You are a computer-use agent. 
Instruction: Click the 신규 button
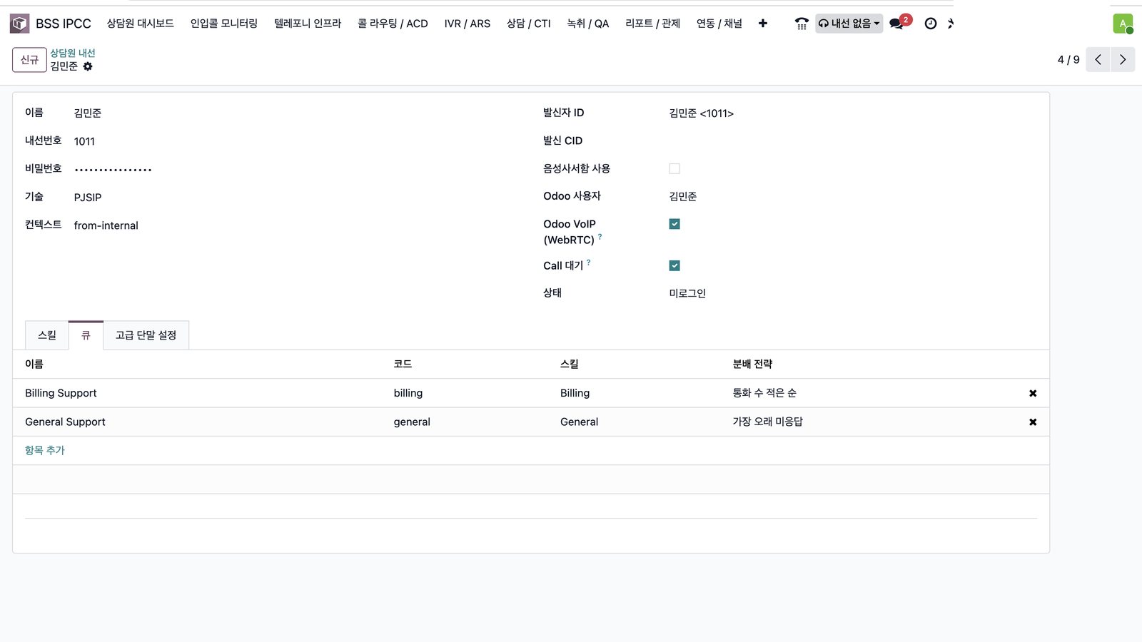tap(29, 60)
